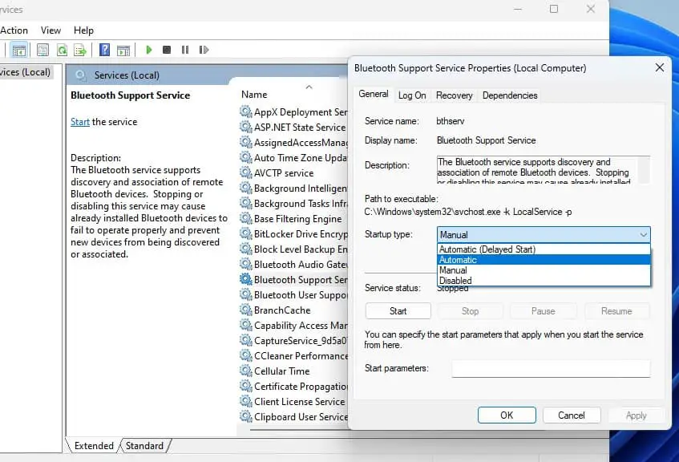
Task: Select the gear icon beside AVCTP service
Action: tap(246, 172)
